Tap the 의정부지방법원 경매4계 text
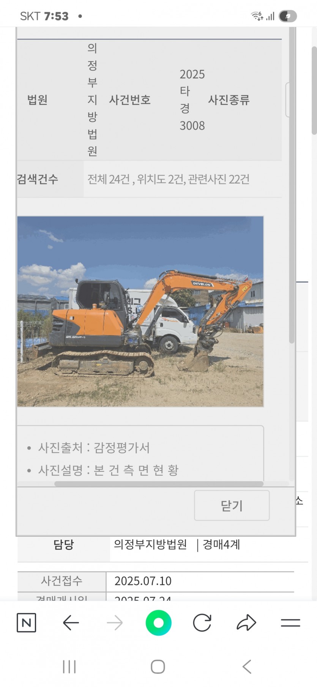317x687 pixels. [x=177, y=544]
